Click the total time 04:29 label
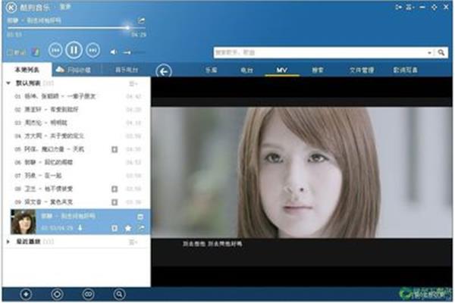Image resolution: width=455 pixels, height=303 pixels. tap(139, 35)
